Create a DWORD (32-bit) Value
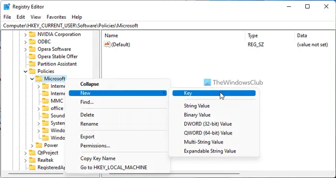This screenshot has width=336, height=178. pyautogui.click(x=208, y=124)
